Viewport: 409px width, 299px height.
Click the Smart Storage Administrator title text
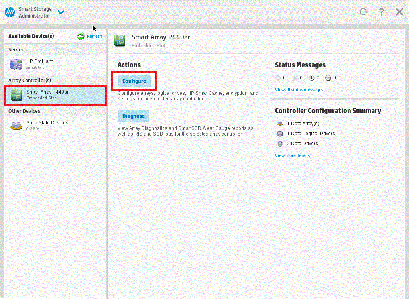coord(35,12)
